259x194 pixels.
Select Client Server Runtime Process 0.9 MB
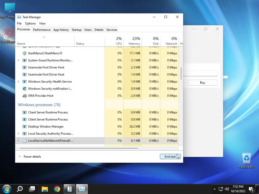[97, 112]
